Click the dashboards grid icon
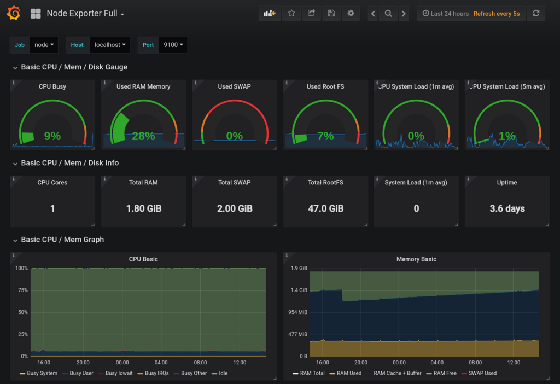560x384 pixels. pos(36,14)
